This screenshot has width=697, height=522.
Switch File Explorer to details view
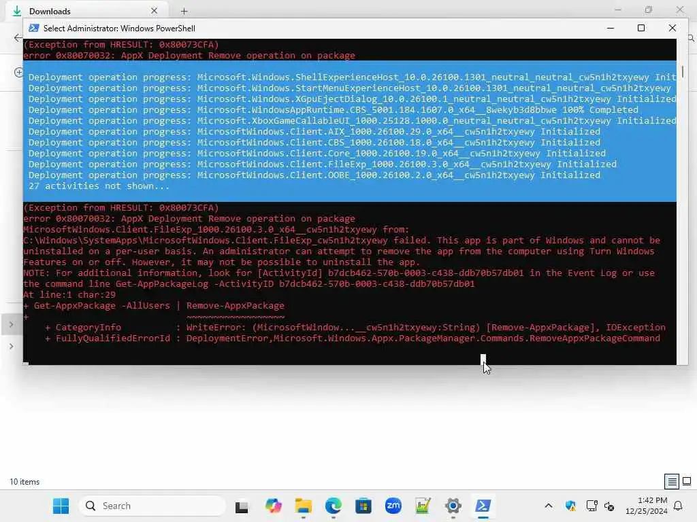[672, 481]
